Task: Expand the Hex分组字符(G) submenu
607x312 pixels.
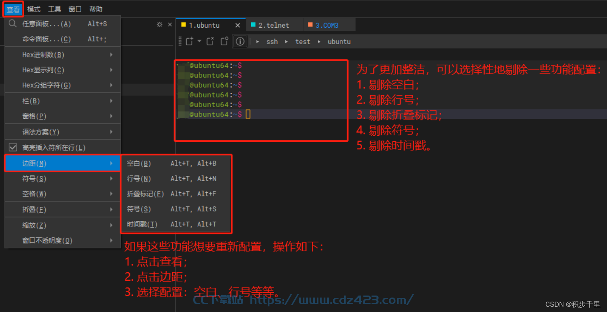Action: (63, 85)
